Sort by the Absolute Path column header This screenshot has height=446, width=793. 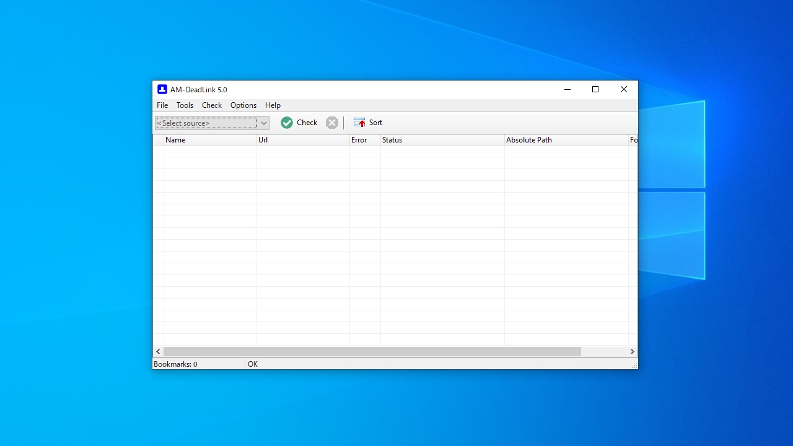[566, 140]
